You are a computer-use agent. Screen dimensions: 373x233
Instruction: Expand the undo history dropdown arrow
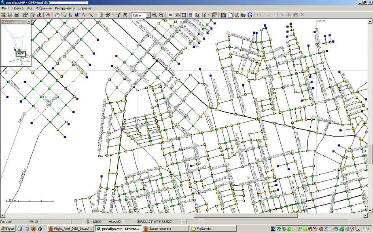(265, 15)
